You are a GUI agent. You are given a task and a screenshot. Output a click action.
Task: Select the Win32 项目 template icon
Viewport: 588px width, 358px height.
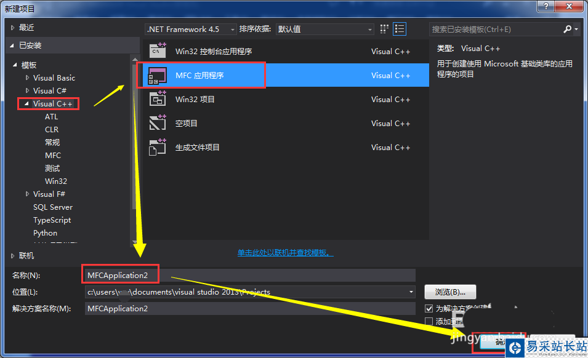point(158,99)
